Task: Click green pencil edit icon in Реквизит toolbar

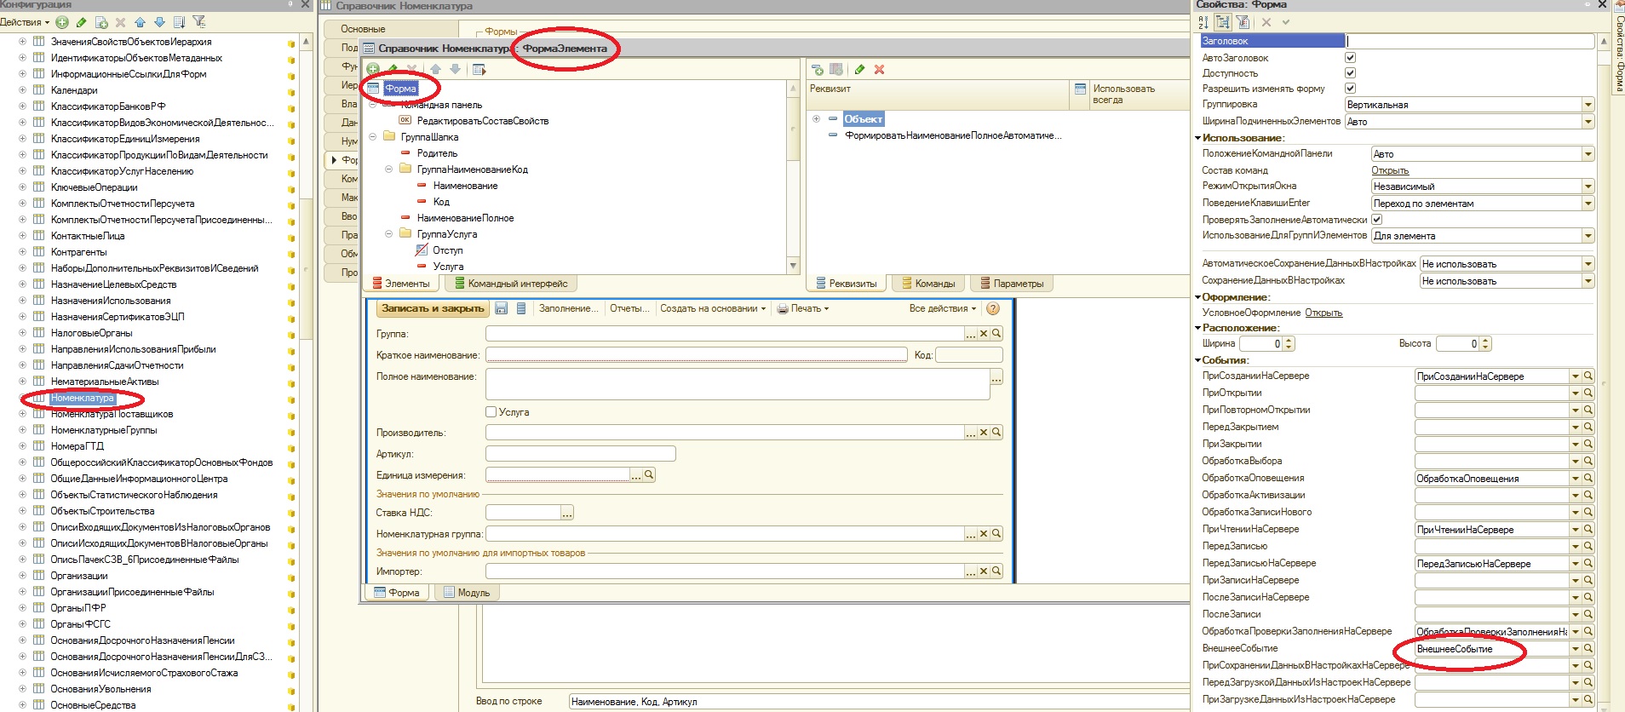Action: coord(859,69)
